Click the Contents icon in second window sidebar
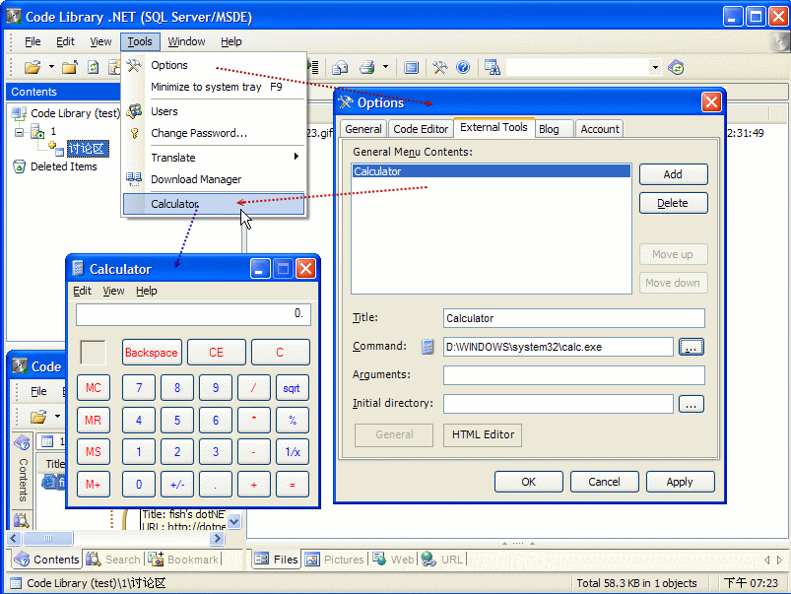This screenshot has width=791, height=594. point(22,442)
